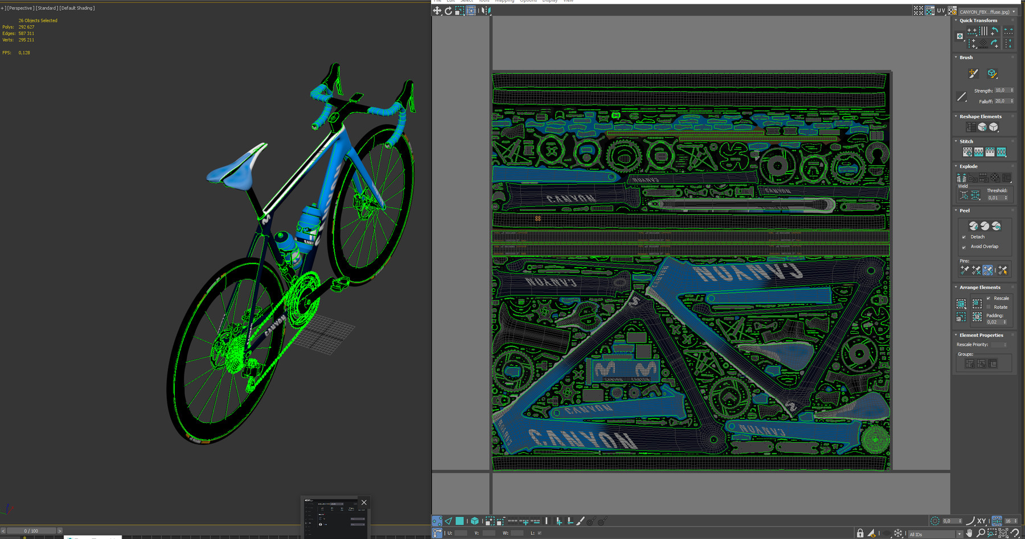Click the Padding value field
The image size is (1025, 539).
996,322
